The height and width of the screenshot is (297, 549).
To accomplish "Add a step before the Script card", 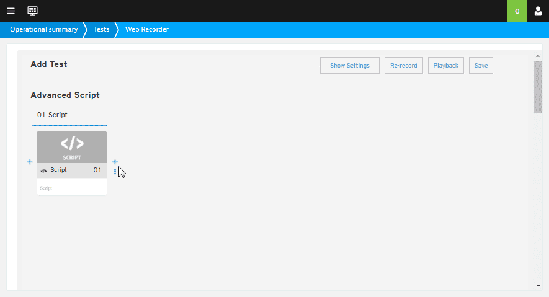I will click(30, 162).
